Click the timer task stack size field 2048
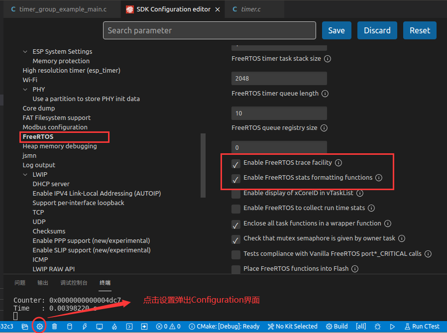This screenshot has width=447, height=333. tap(279, 79)
